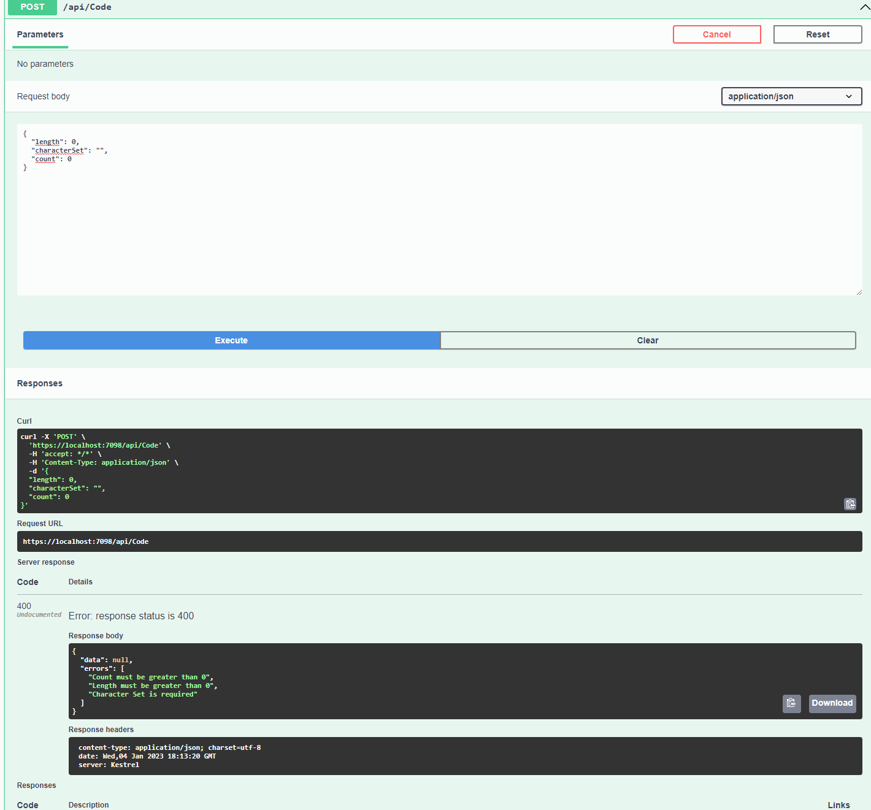Viewport: 871px width, 810px height.
Task: Copy the response body to clipboard
Action: pos(791,703)
